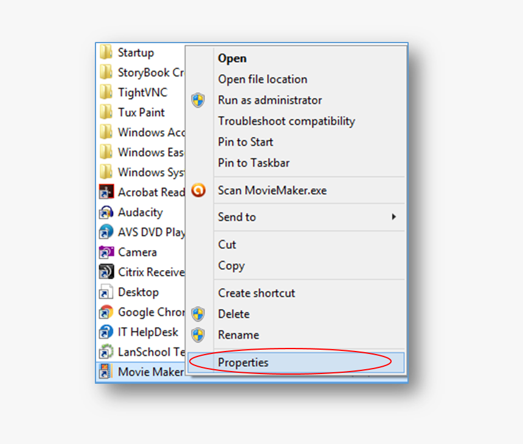Click the Startup folder icon
Viewport: 523px width, 444px height.
point(106,52)
